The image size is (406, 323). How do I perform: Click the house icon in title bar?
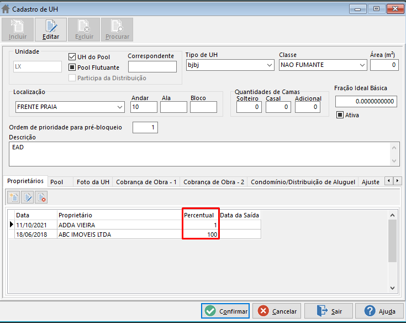tap(6, 9)
